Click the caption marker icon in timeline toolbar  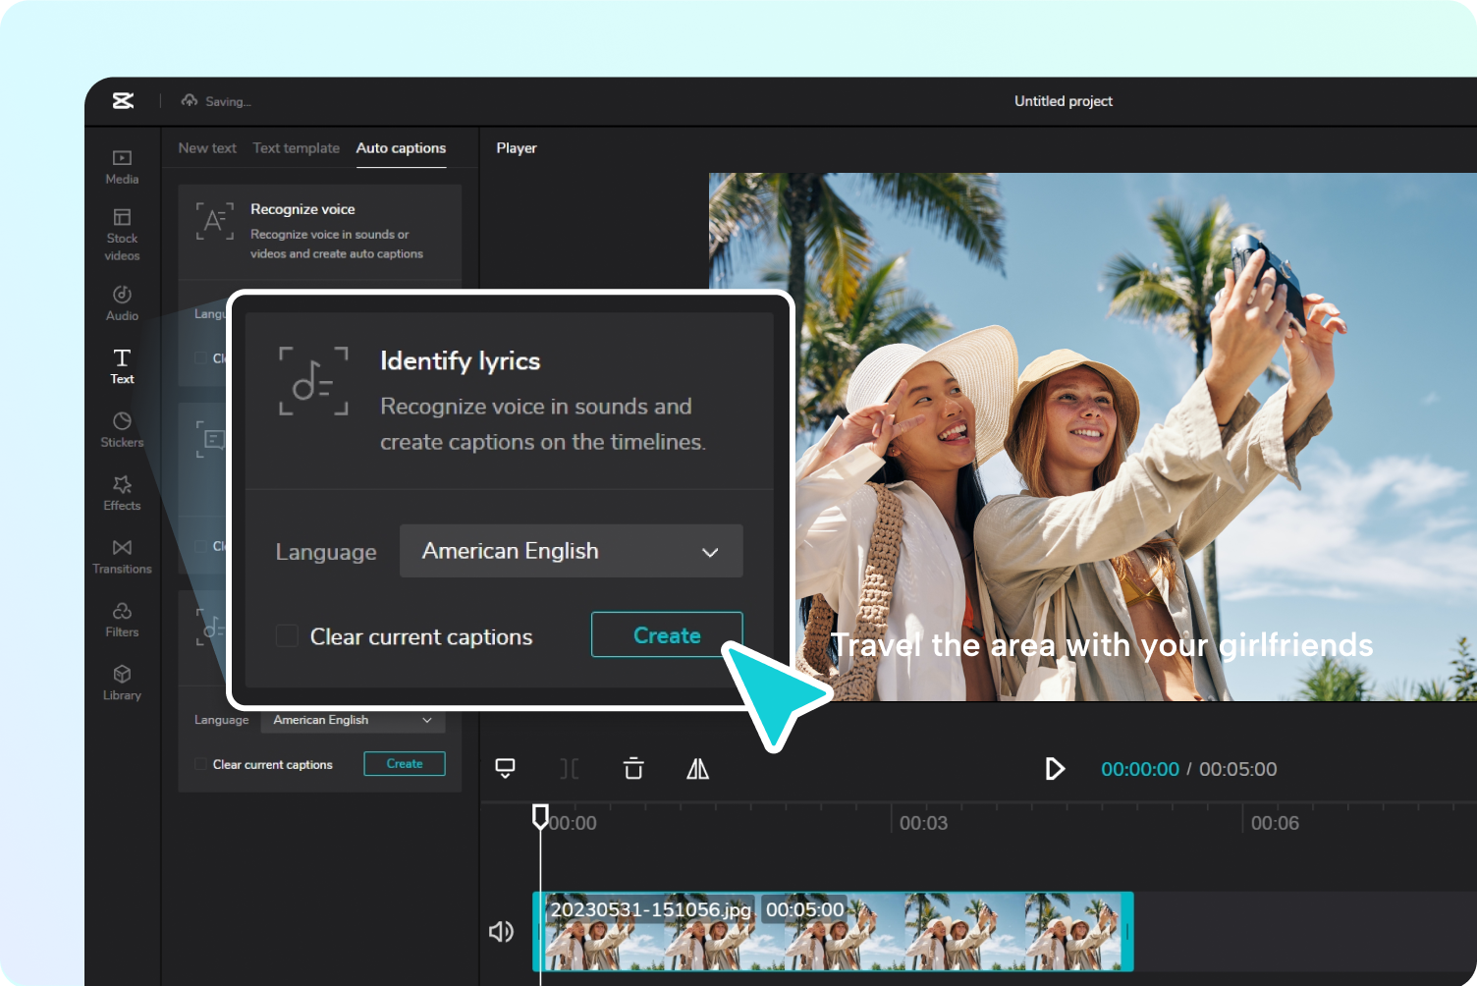point(505,768)
